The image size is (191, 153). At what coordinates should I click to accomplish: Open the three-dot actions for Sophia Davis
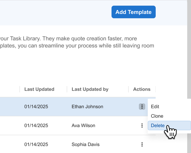142,145
